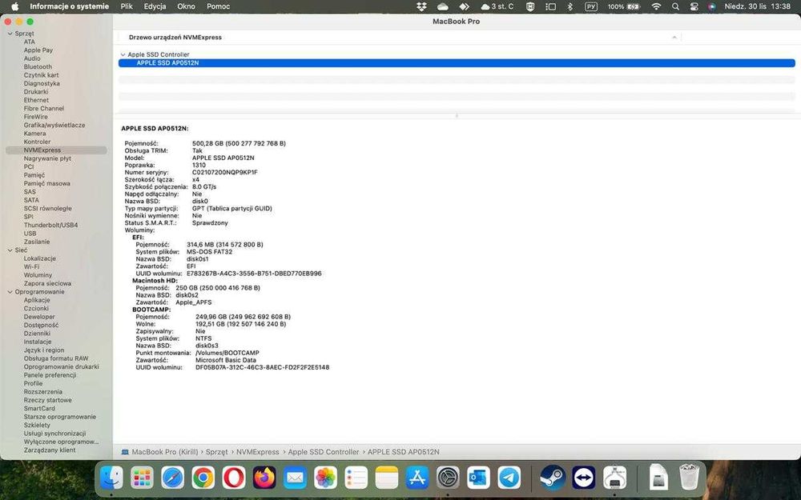The image size is (801, 500).
Task: Open Photos app from the Dock
Action: pos(325,478)
